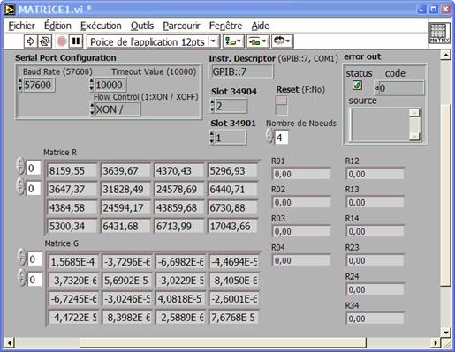Viewport: 455px width, 352px height.
Task: Open the Fichier menu
Action: [21, 26]
